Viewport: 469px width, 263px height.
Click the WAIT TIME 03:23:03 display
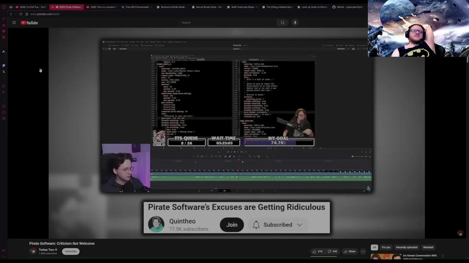tap(224, 141)
